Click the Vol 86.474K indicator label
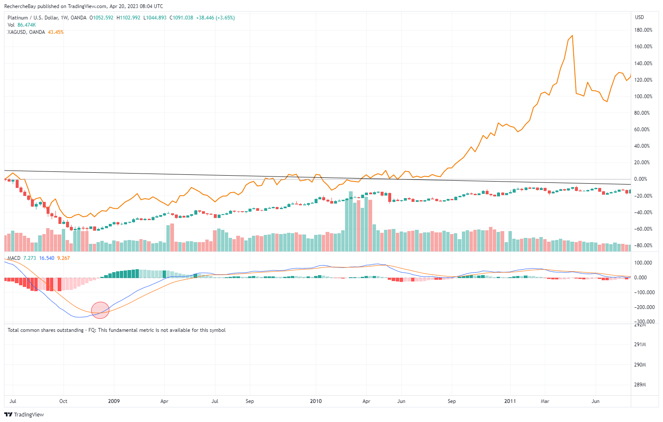This screenshot has width=663, height=422. pos(22,25)
